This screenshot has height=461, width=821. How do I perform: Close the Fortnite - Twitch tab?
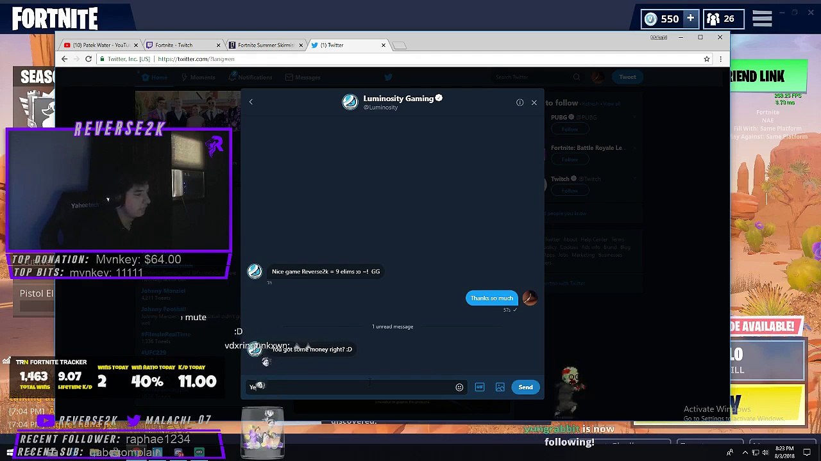point(218,45)
